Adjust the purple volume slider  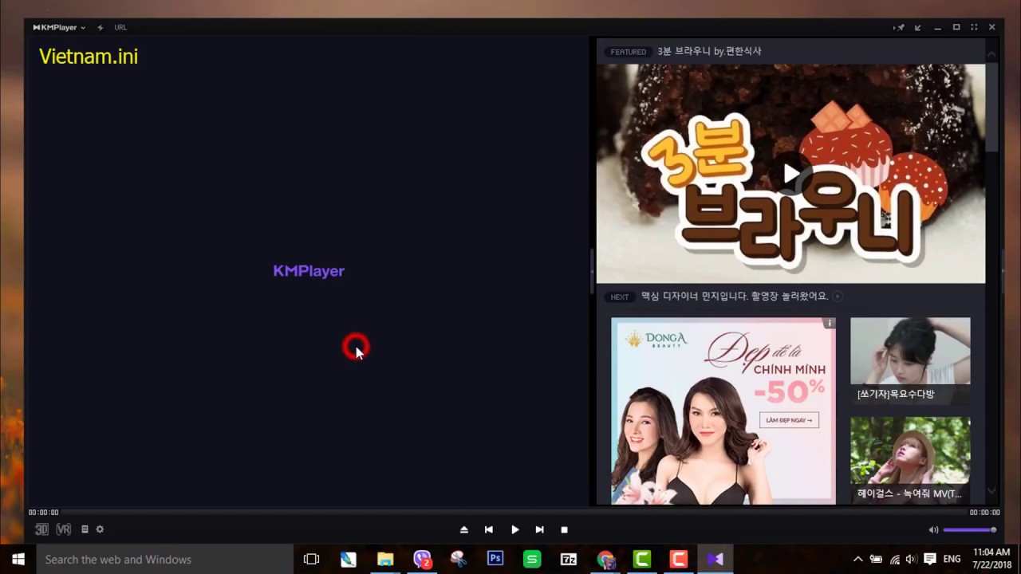970,529
